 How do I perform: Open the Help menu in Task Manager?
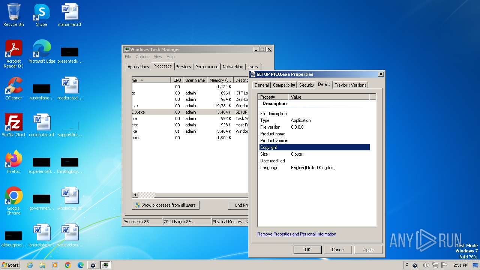(x=171, y=57)
